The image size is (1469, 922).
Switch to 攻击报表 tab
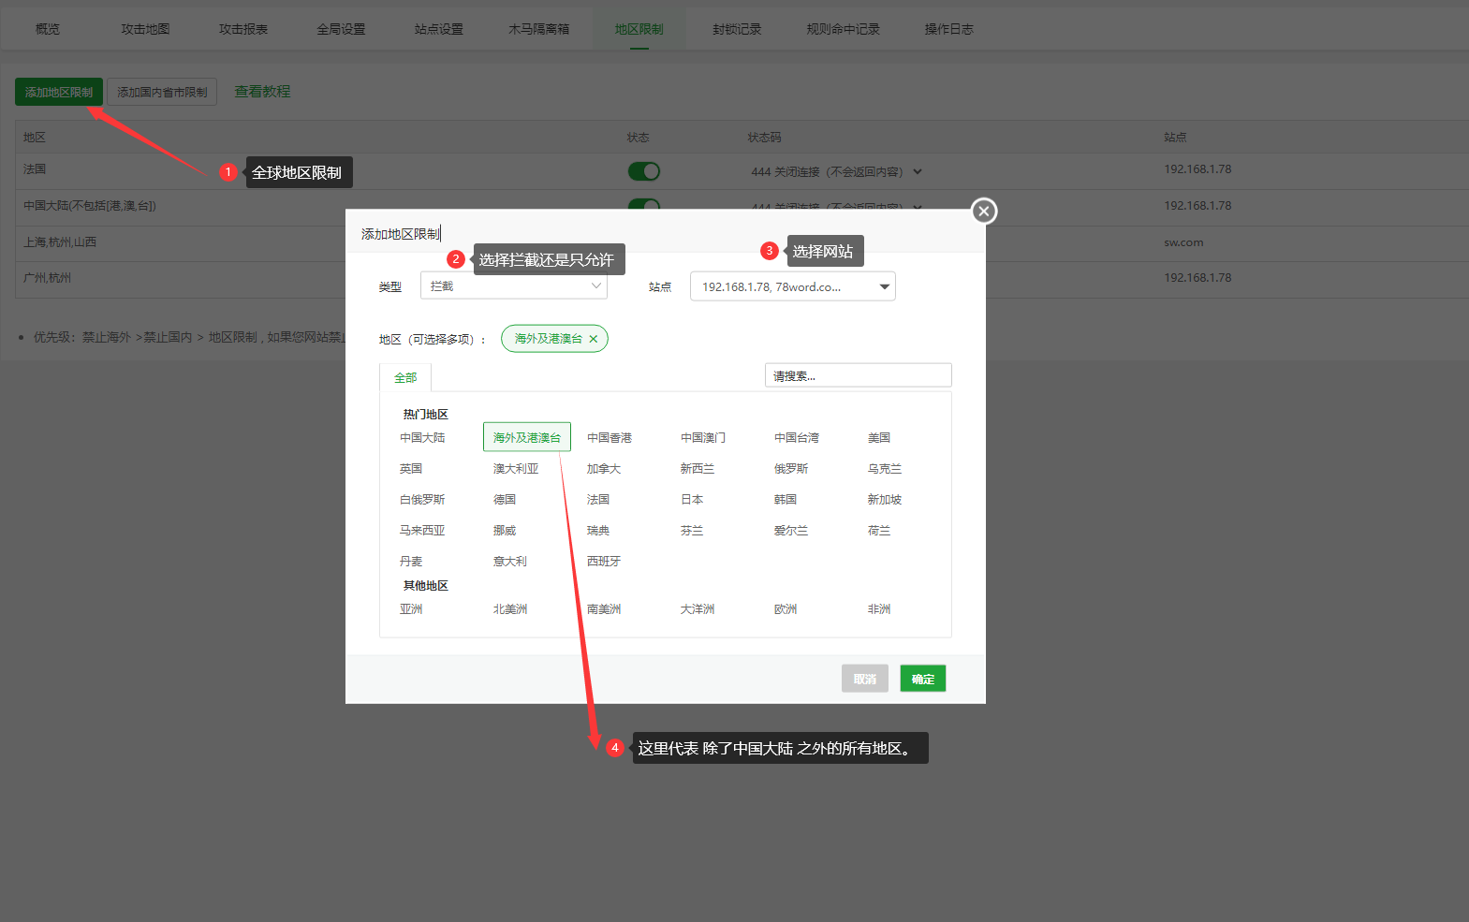click(243, 29)
